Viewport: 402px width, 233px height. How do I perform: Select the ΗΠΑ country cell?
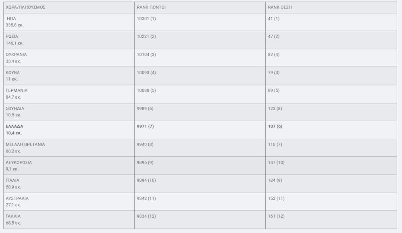[12, 19]
